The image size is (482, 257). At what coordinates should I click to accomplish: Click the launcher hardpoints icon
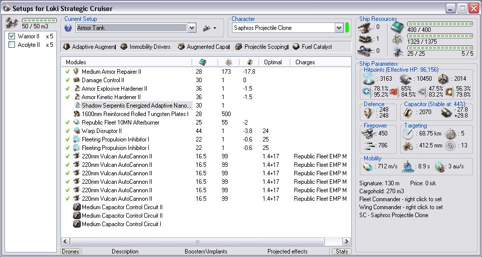pos(365,39)
